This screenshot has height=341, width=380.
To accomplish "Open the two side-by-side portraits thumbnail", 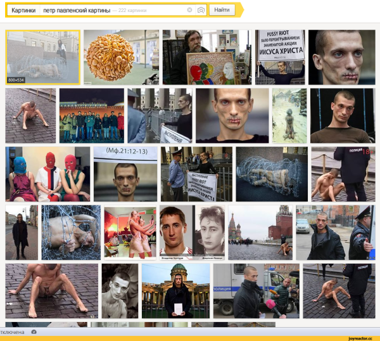I will [192, 232].
